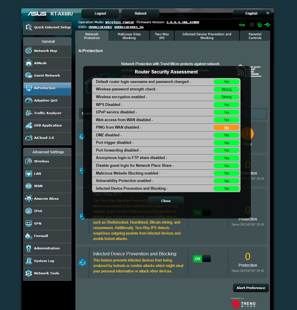Click the Trend Micro logo at bottom
This screenshot has width=297, height=310.
pyautogui.click(x=243, y=304)
